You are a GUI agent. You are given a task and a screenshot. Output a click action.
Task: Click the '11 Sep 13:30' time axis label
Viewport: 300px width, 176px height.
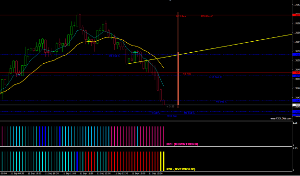156,173
